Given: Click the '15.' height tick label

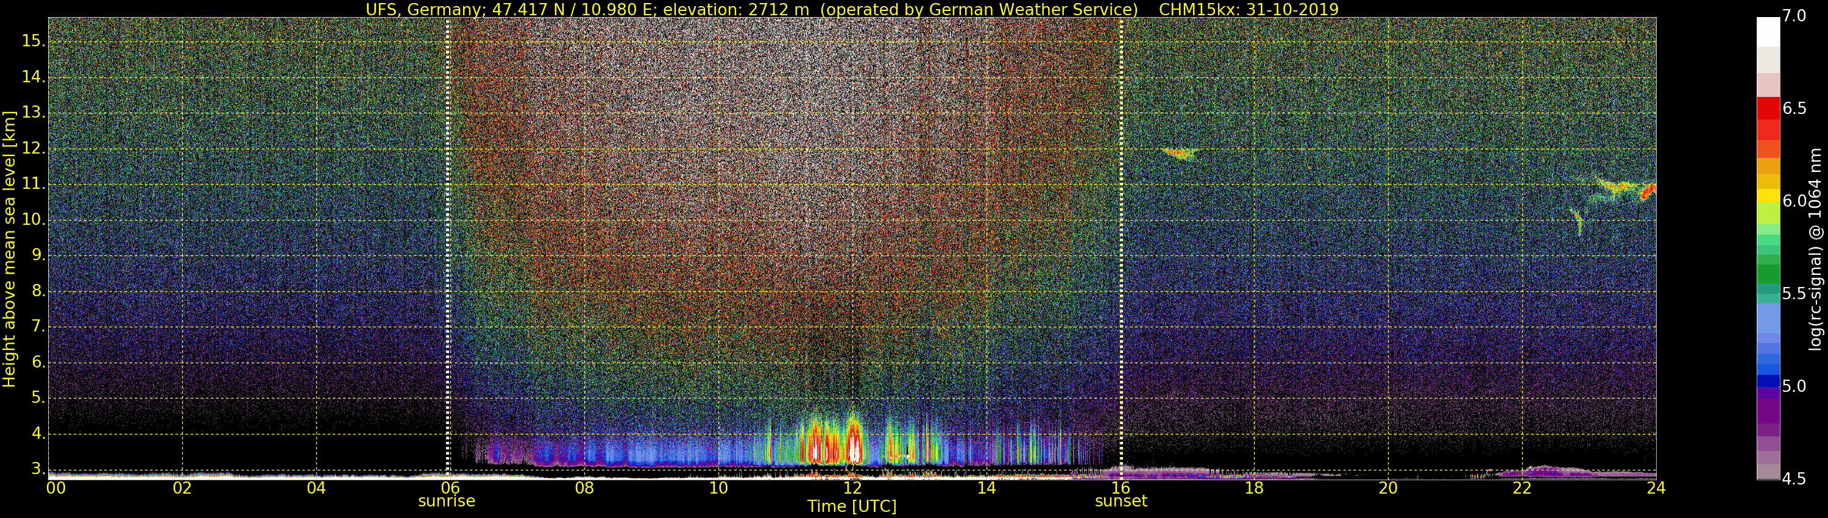Looking at the screenshot, I should pyautogui.click(x=34, y=41).
